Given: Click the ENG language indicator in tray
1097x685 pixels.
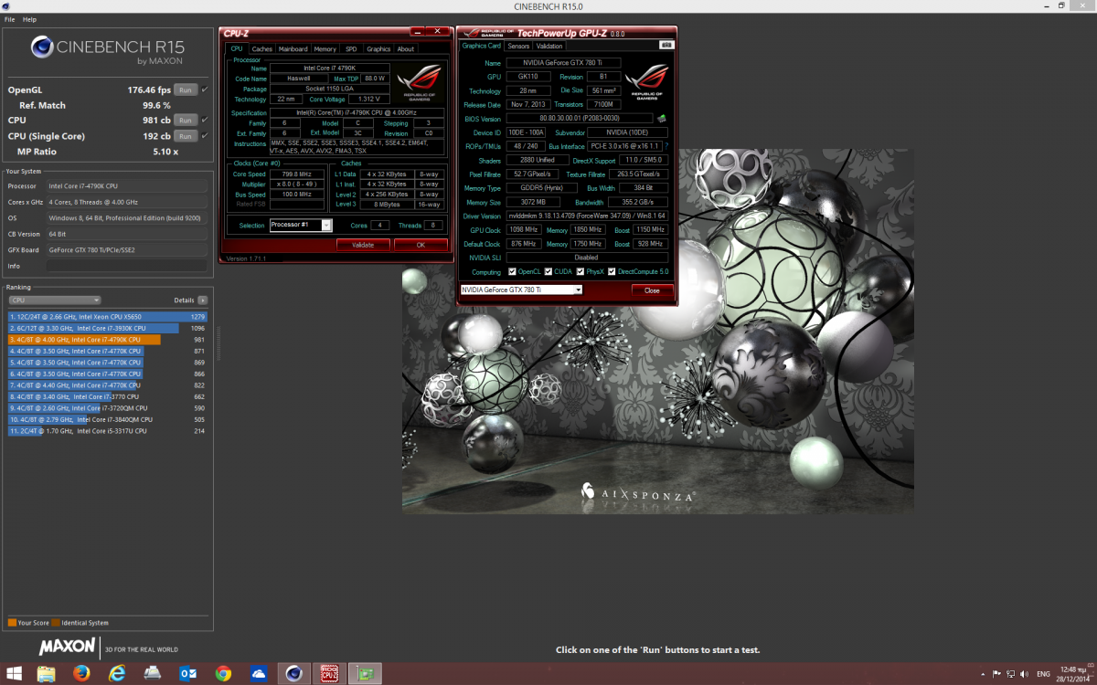Looking at the screenshot, I should [x=1042, y=674].
